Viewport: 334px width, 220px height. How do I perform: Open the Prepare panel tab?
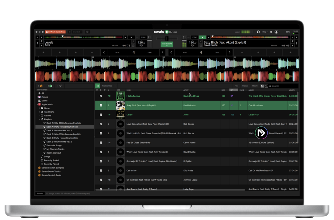tap(245, 86)
